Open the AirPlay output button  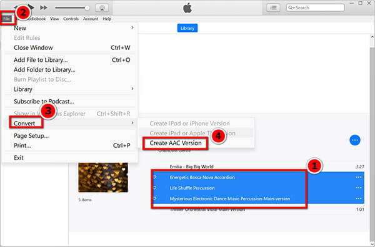[102, 8]
